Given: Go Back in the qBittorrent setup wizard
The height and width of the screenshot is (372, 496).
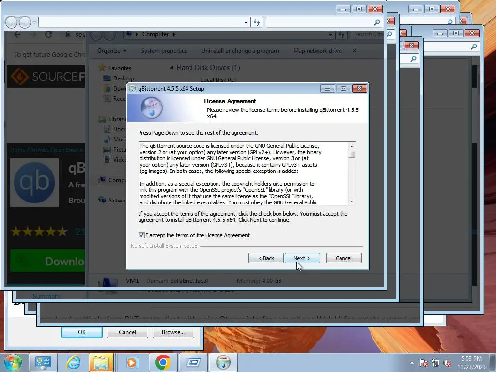Looking at the screenshot, I should pos(266,258).
